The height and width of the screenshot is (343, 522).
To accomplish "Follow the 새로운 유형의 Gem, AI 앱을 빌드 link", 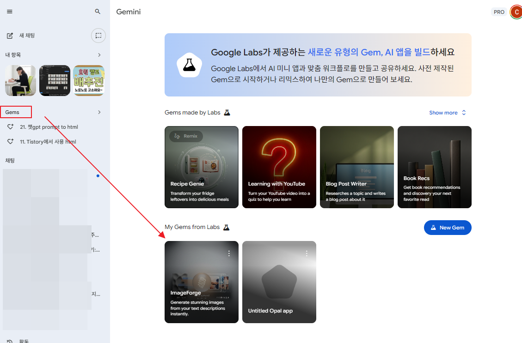I will [368, 52].
